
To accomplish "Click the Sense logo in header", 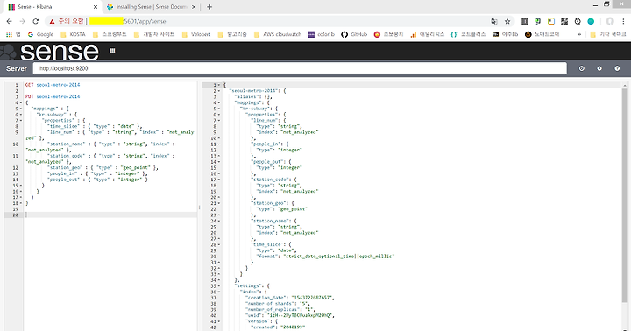I will (49, 51).
